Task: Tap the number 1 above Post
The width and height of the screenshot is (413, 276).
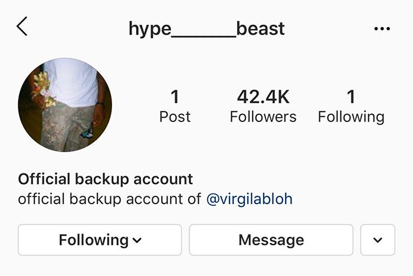Action: coord(175,97)
